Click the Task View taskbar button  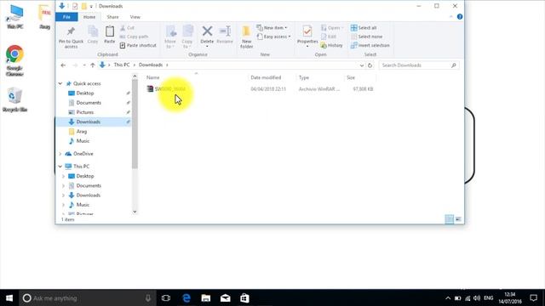click(166, 298)
